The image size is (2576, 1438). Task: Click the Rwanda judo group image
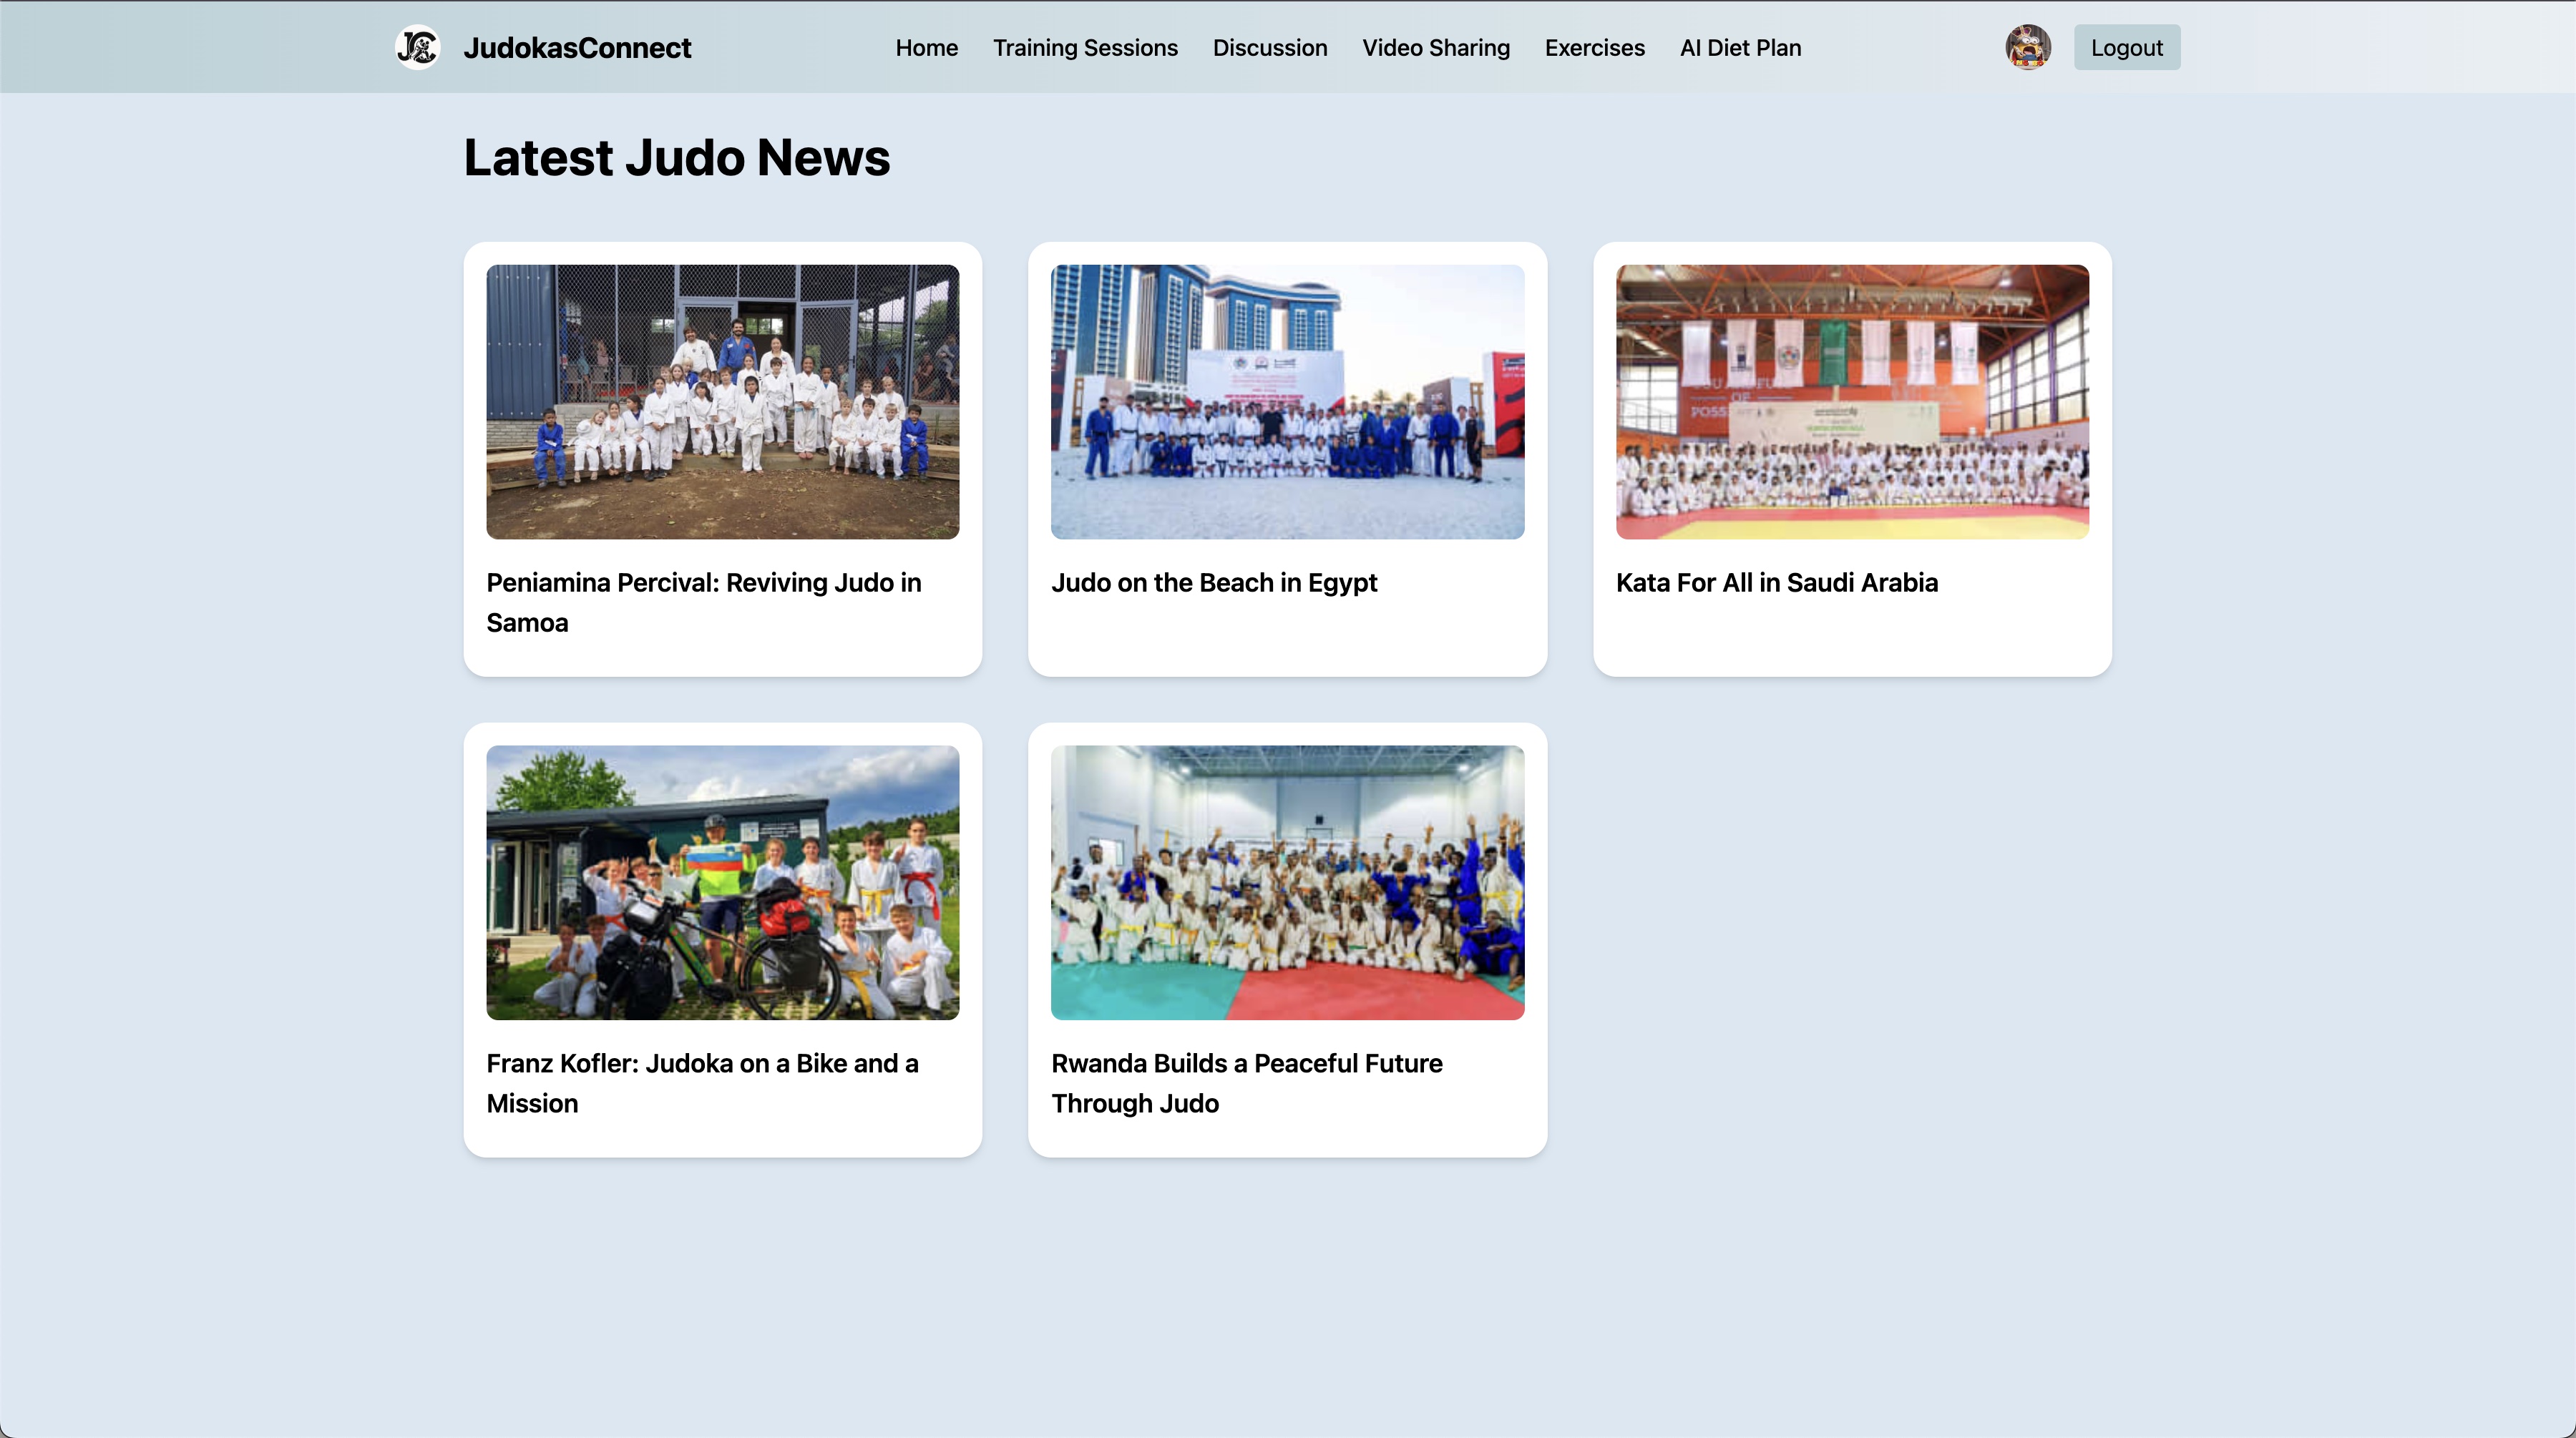1287,882
